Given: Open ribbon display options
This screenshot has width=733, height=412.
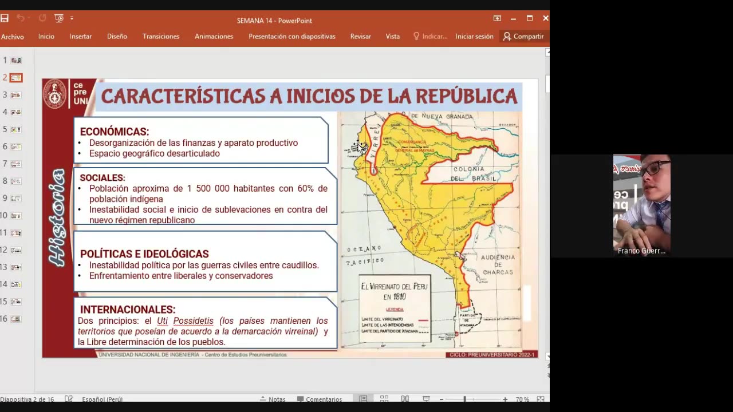Looking at the screenshot, I should click(497, 18).
